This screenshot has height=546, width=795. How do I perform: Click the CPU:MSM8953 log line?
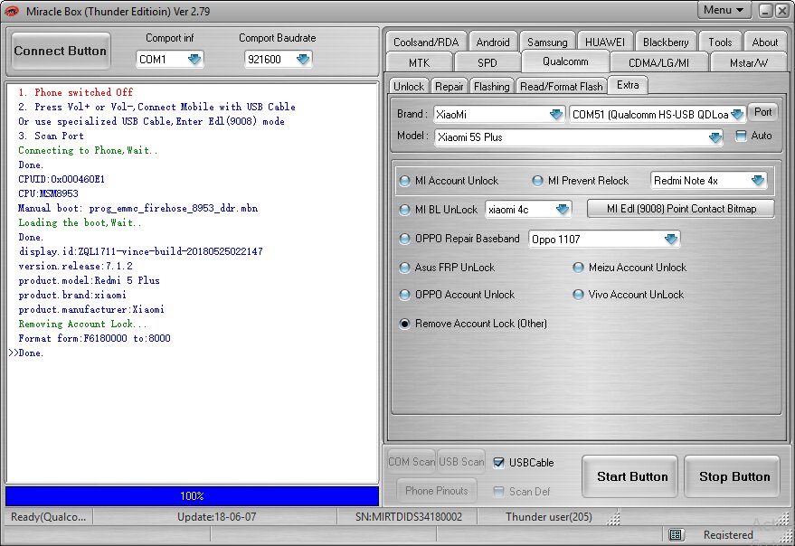pos(48,193)
